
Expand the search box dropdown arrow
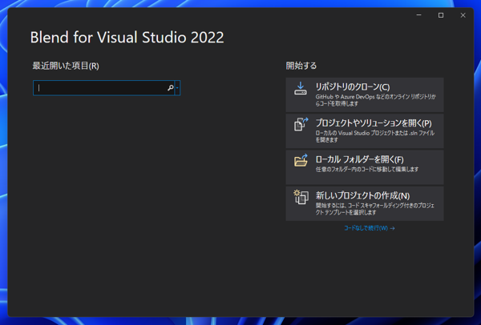tap(177, 88)
